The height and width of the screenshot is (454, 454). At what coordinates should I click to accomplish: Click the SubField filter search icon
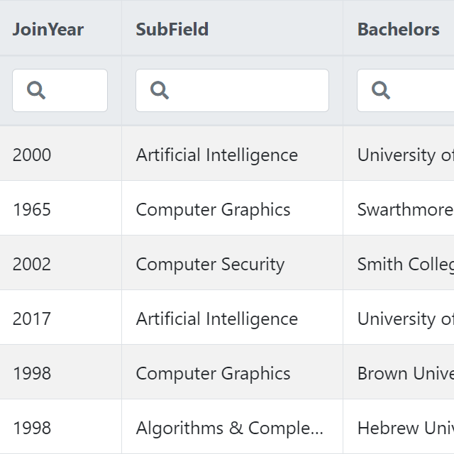click(x=160, y=90)
